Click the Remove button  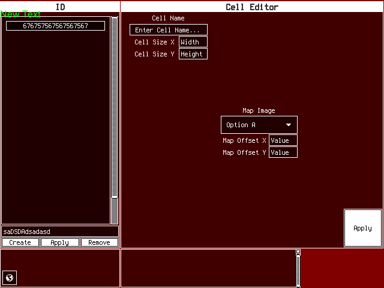99,242
